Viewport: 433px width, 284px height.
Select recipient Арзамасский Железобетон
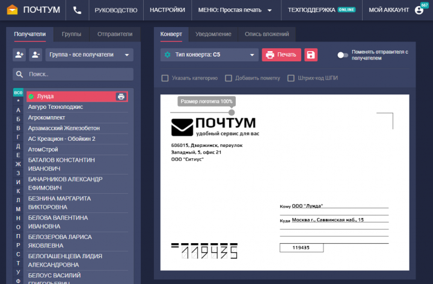[78, 128]
